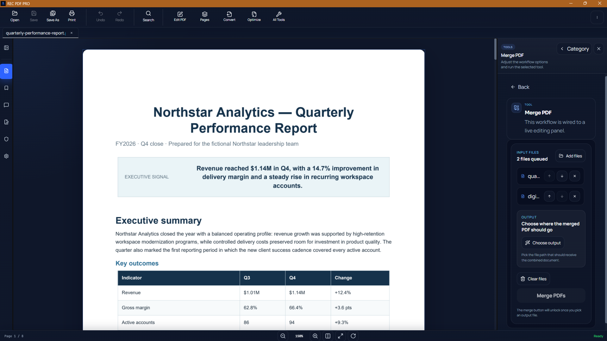Click the Choose output button
Screen dimensions: 607x341
[x=542, y=243]
